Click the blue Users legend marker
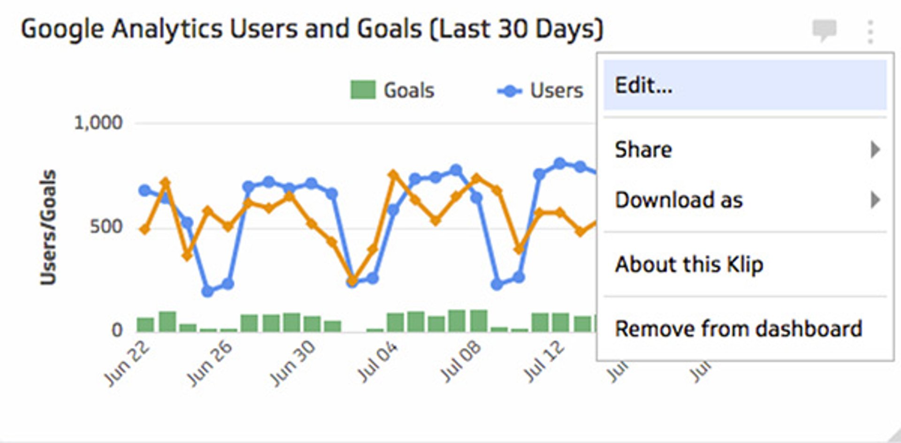The height and width of the screenshot is (443, 901). (510, 91)
